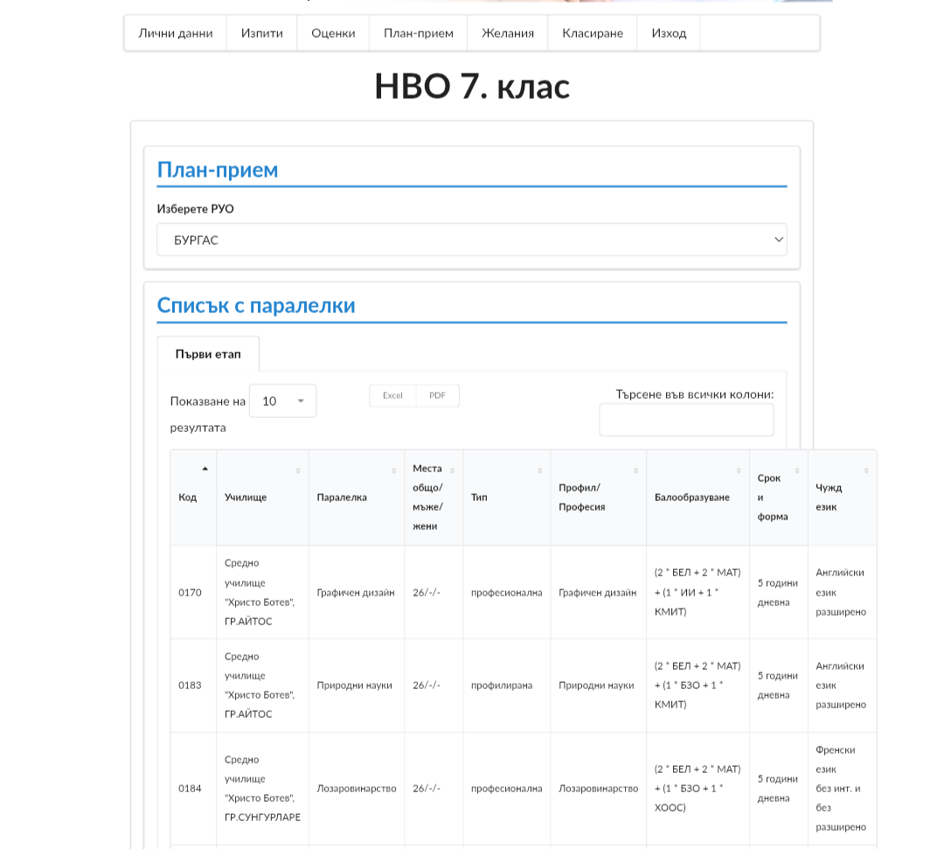This screenshot has height=849, width=944.
Task: Click the ИИ + КМИТ formula cell in row 0170
Action: pyautogui.click(x=698, y=593)
